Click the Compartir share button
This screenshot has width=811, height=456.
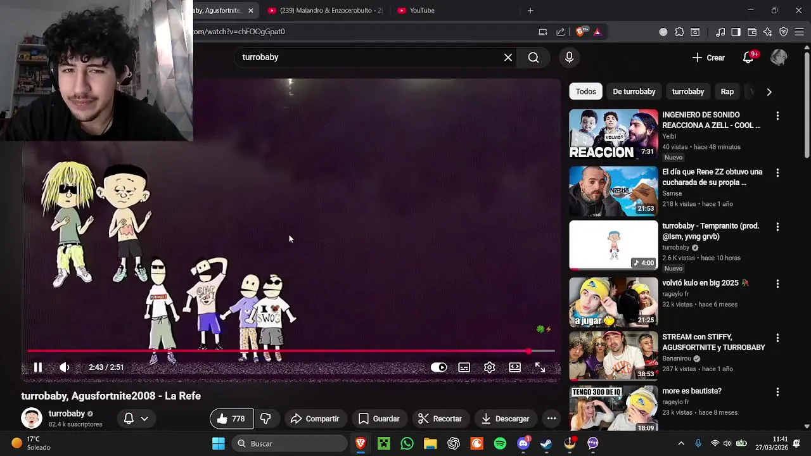point(315,419)
